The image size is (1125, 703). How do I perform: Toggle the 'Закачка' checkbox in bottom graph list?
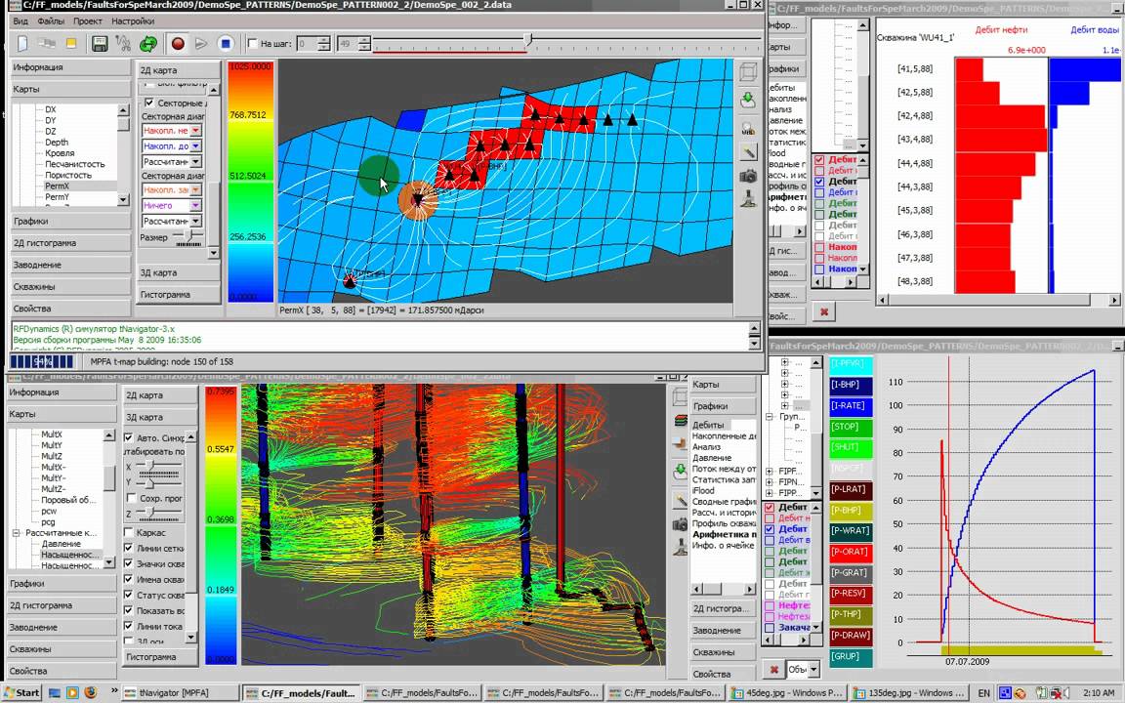click(x=770, y=627)
